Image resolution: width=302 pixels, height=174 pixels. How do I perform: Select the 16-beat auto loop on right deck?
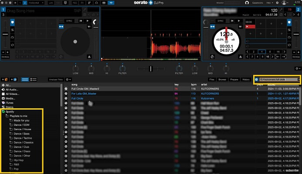[278, 51]
